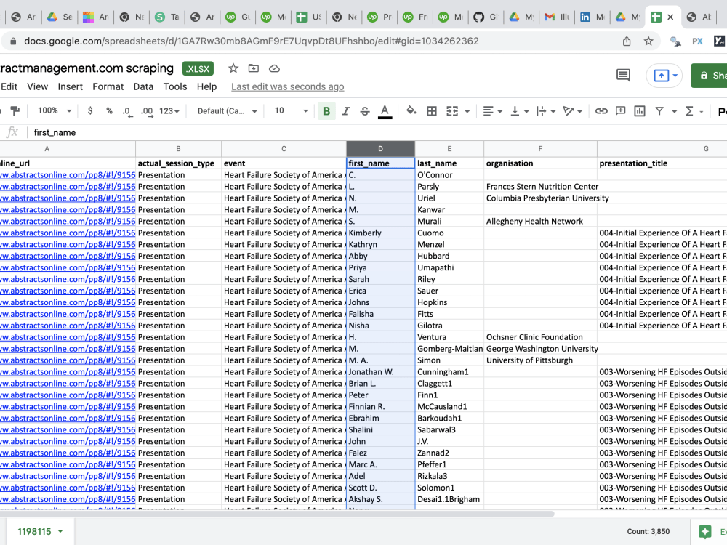Increase decimal places icon
This screenshot has height=545, width=727.
tap(147, 111)
